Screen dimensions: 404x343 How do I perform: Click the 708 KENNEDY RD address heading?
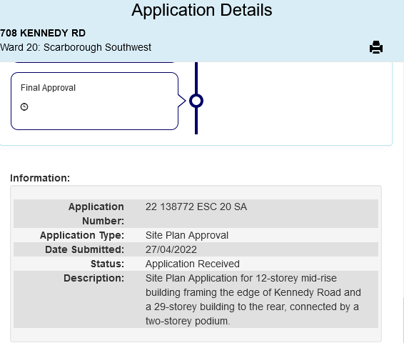click(x=43, y=33)
